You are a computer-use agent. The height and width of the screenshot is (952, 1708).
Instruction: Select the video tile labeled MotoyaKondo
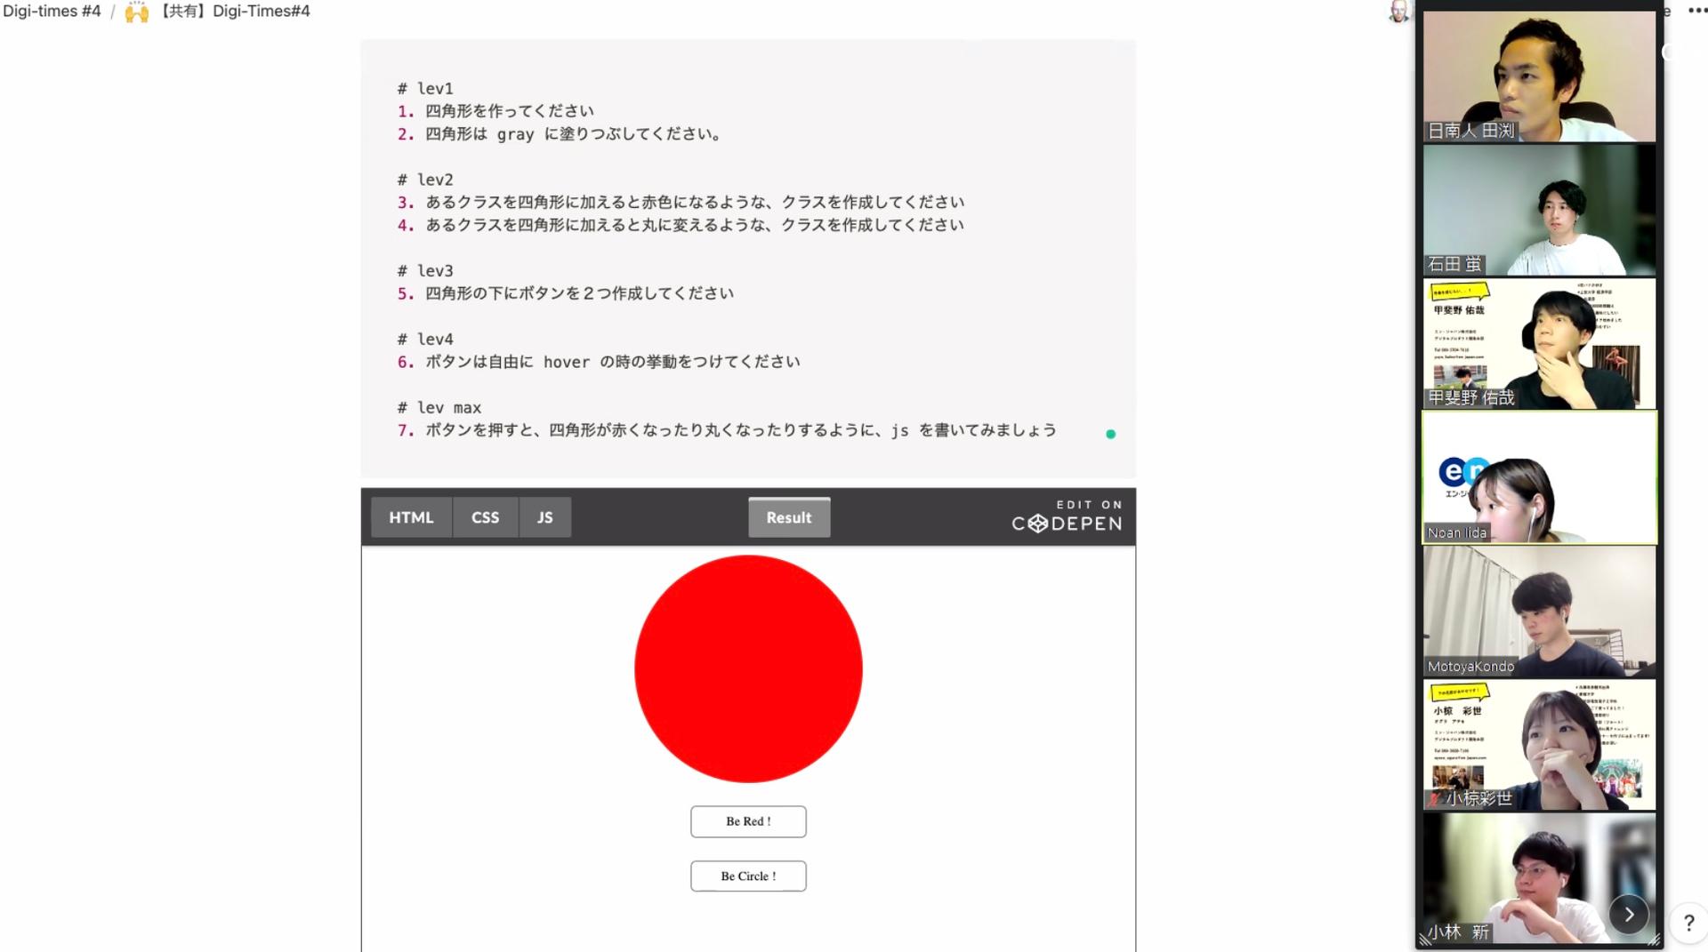pos(1539,612)
